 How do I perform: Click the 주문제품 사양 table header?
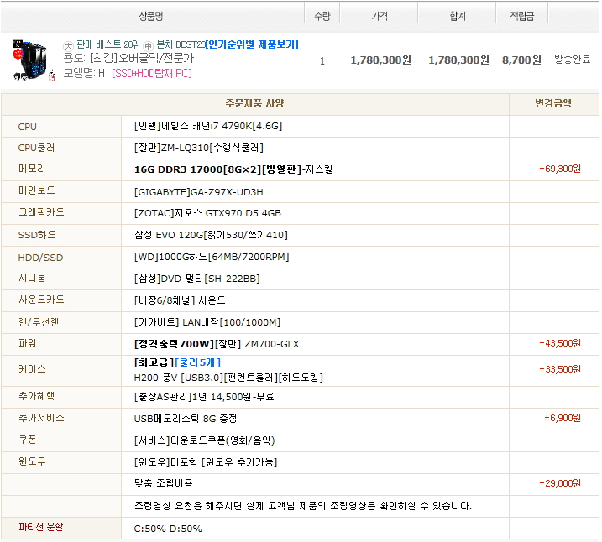point(254,103)
